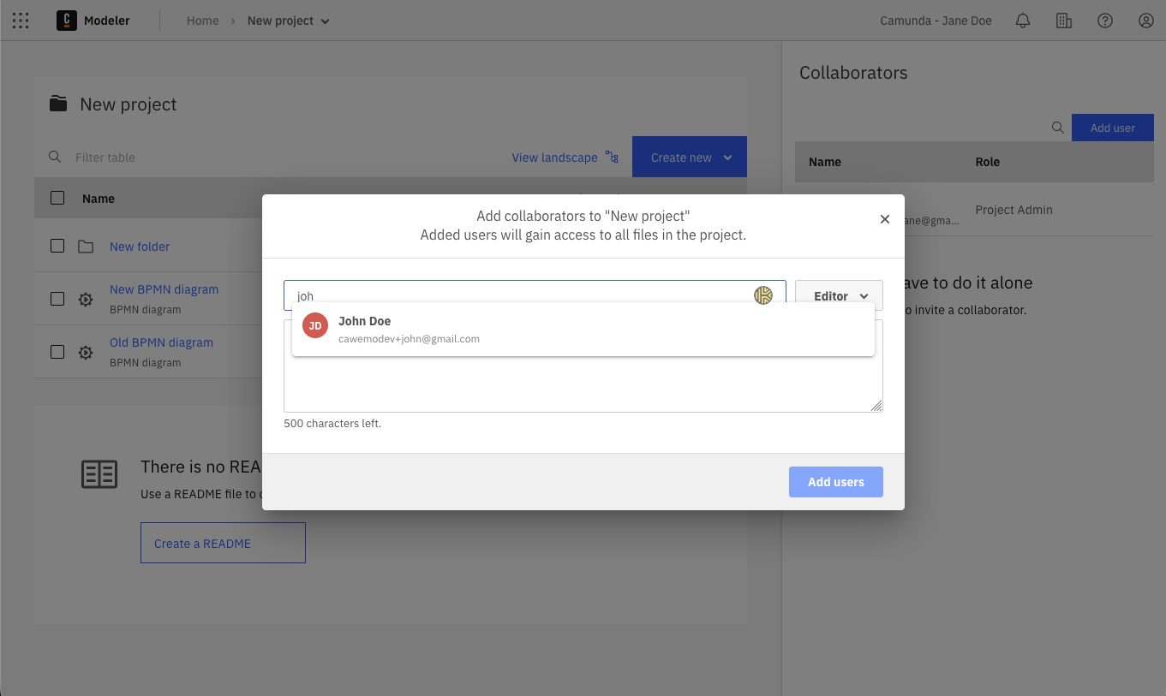Toggle the select-all checkbox in table header

pos(57,198)
